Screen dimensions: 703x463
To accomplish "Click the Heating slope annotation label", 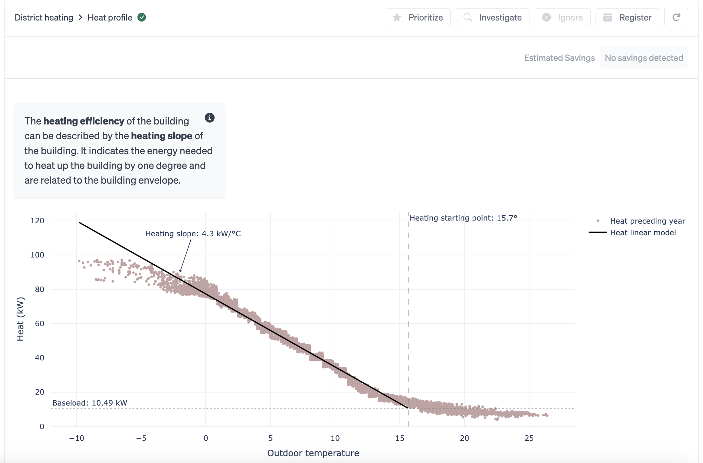I will 193,234.
